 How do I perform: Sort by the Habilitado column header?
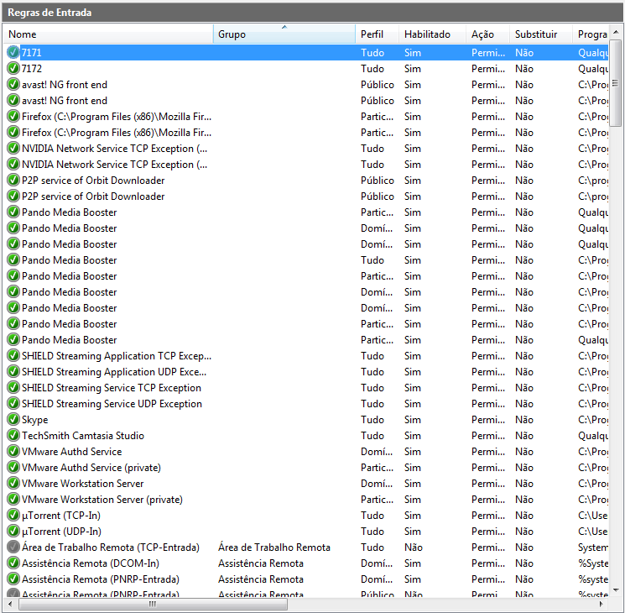point(433,34)
